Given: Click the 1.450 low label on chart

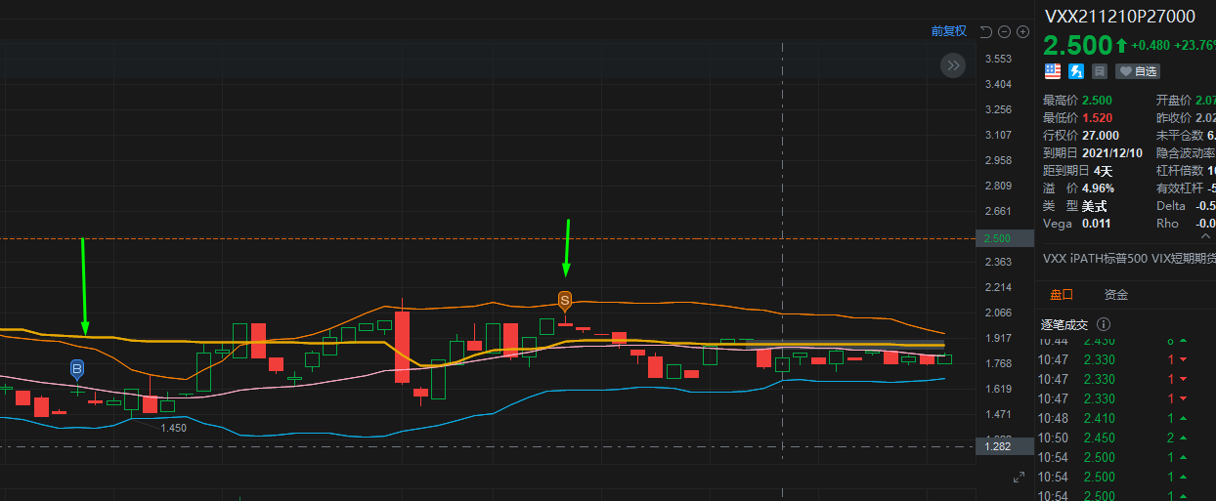Looking at the screenshot, I should point(173,428).
